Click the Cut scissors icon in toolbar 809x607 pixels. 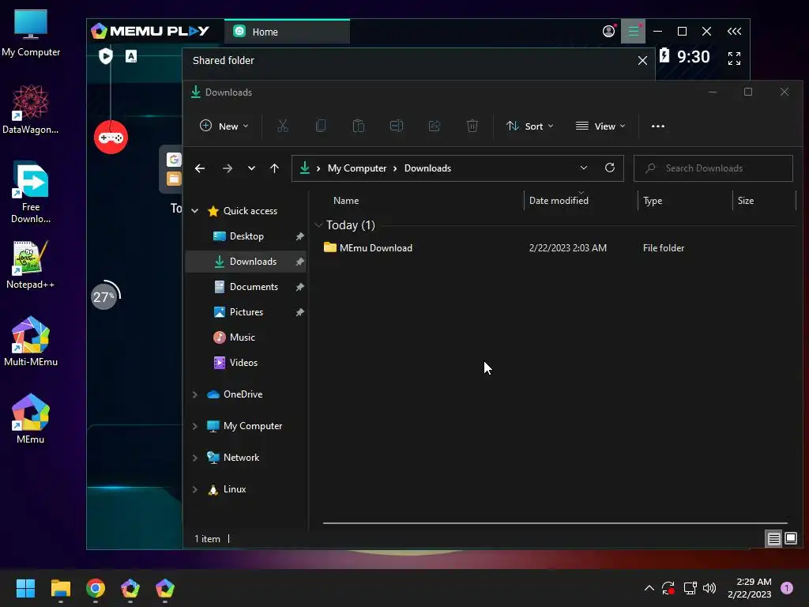(283, 126)
